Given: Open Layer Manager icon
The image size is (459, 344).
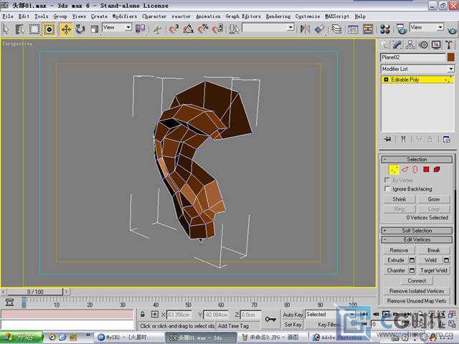Looking at the screenshot, I should point(336,29).
